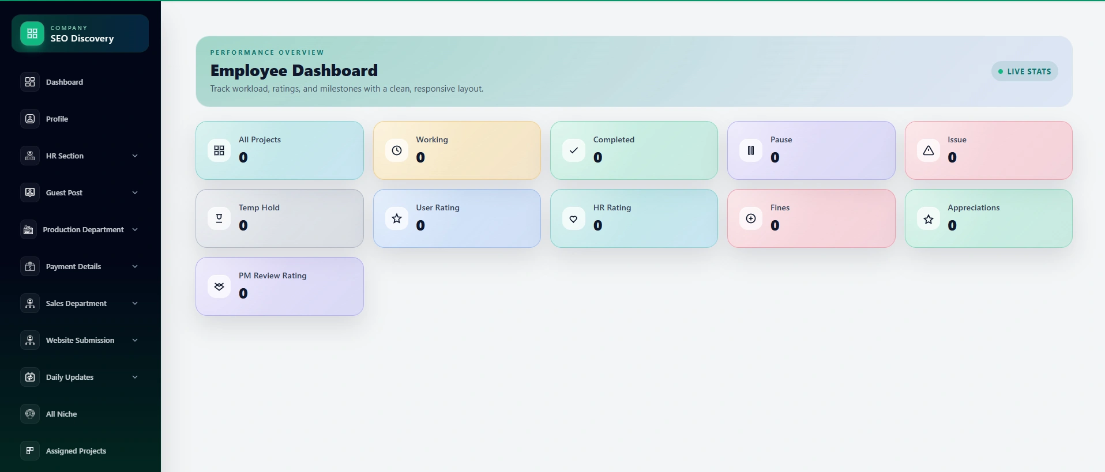Click the star icon on Appreciations card
Viewport: 1105px width, 472px height.
[929, 218]
